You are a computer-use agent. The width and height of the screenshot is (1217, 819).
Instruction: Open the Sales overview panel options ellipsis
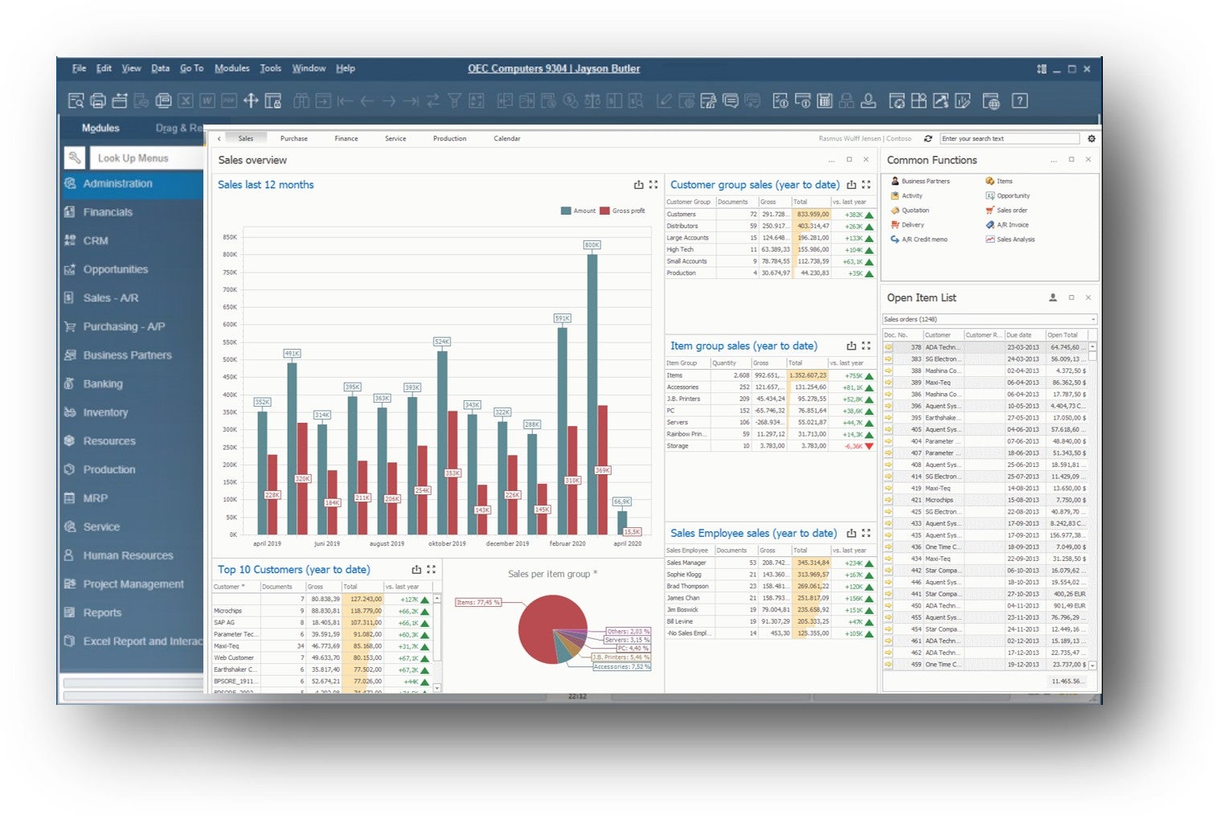click(832, 160)
